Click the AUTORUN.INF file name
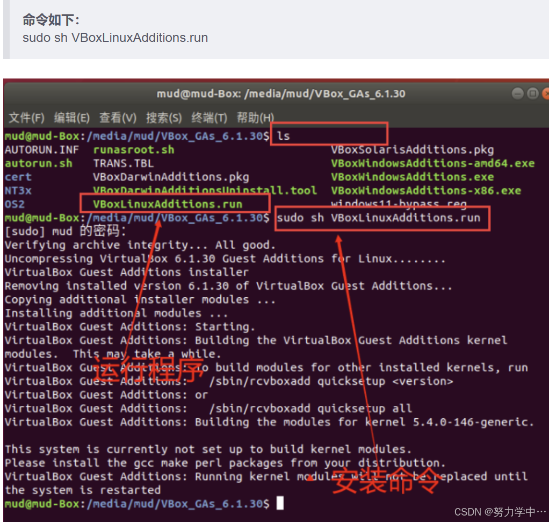The width and height of the screenshot is (549, 522). pos(42,149)
